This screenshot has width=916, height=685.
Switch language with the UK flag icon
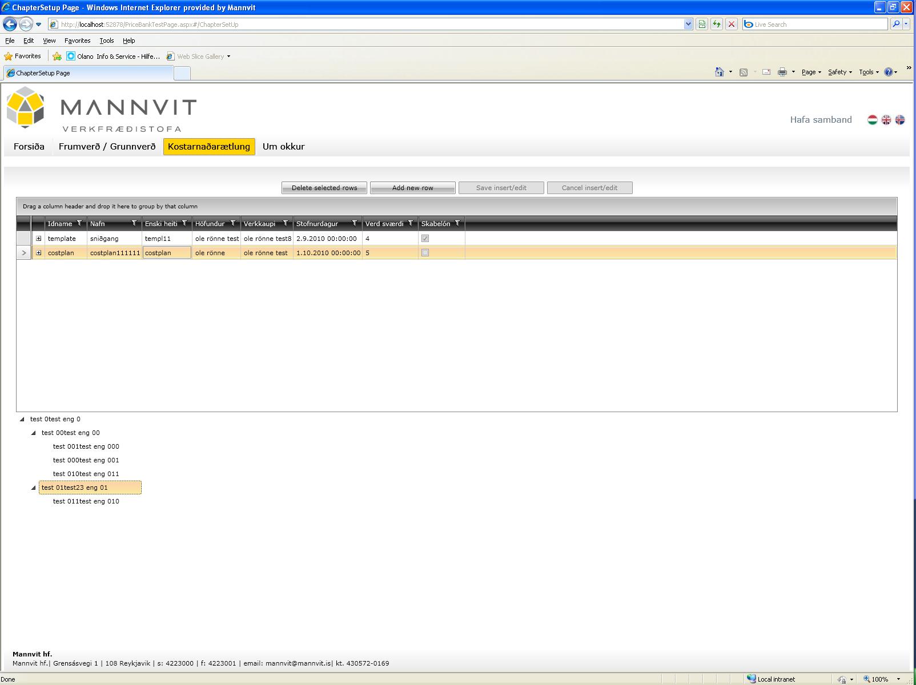pyautogui.click(x=886, y=120)
